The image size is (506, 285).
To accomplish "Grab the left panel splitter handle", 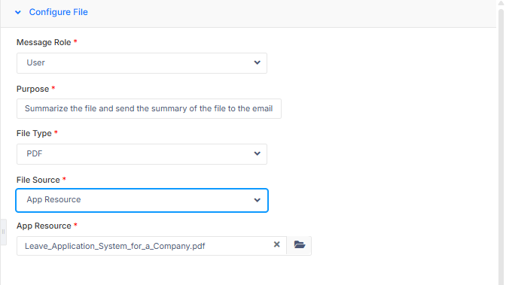I will tap(3, 232).
